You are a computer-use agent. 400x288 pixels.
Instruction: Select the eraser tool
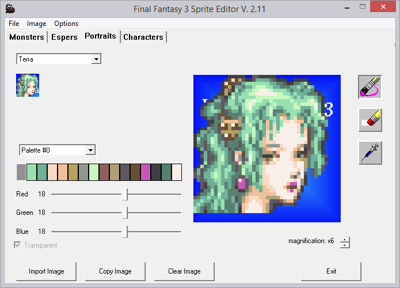370,120
